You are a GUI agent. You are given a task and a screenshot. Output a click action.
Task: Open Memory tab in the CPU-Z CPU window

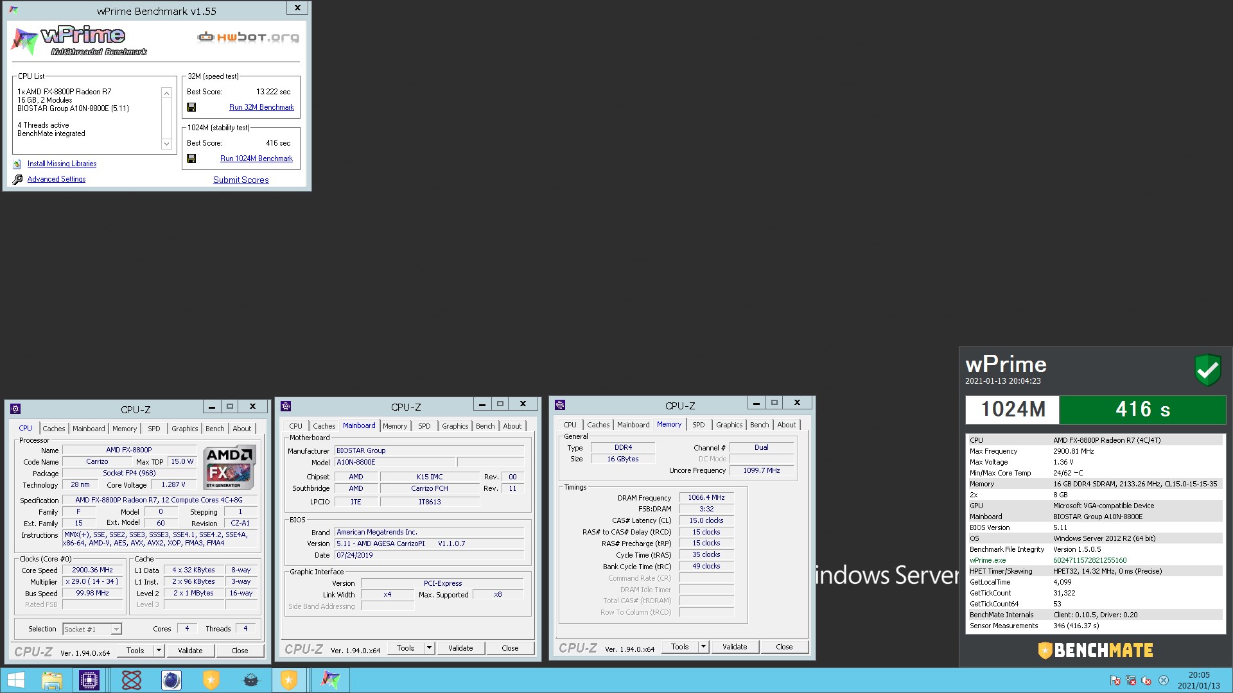tap(125, 429)
